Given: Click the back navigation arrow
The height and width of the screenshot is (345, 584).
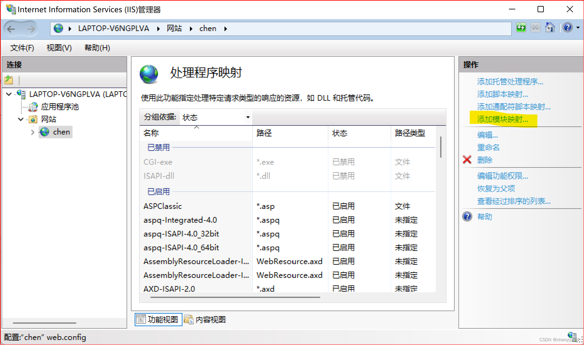Looking at the screenshot, I should click(x=11, y=29).
